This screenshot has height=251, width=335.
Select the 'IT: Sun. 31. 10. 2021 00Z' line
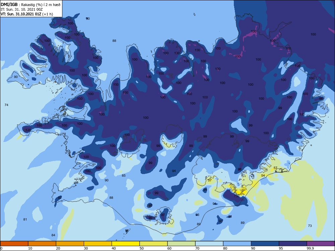(x=21, y=9)
